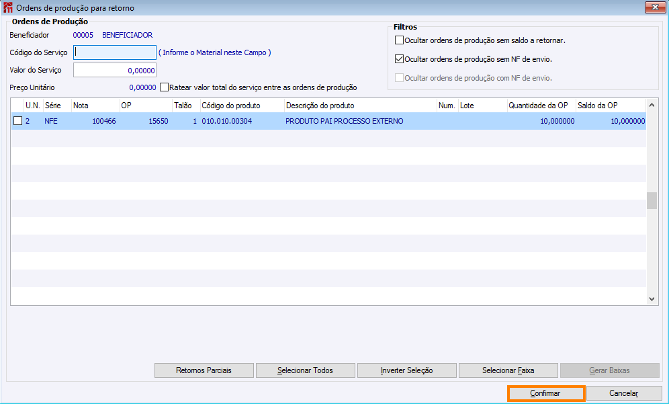Click the Código do produto column header

click(242, 106)
